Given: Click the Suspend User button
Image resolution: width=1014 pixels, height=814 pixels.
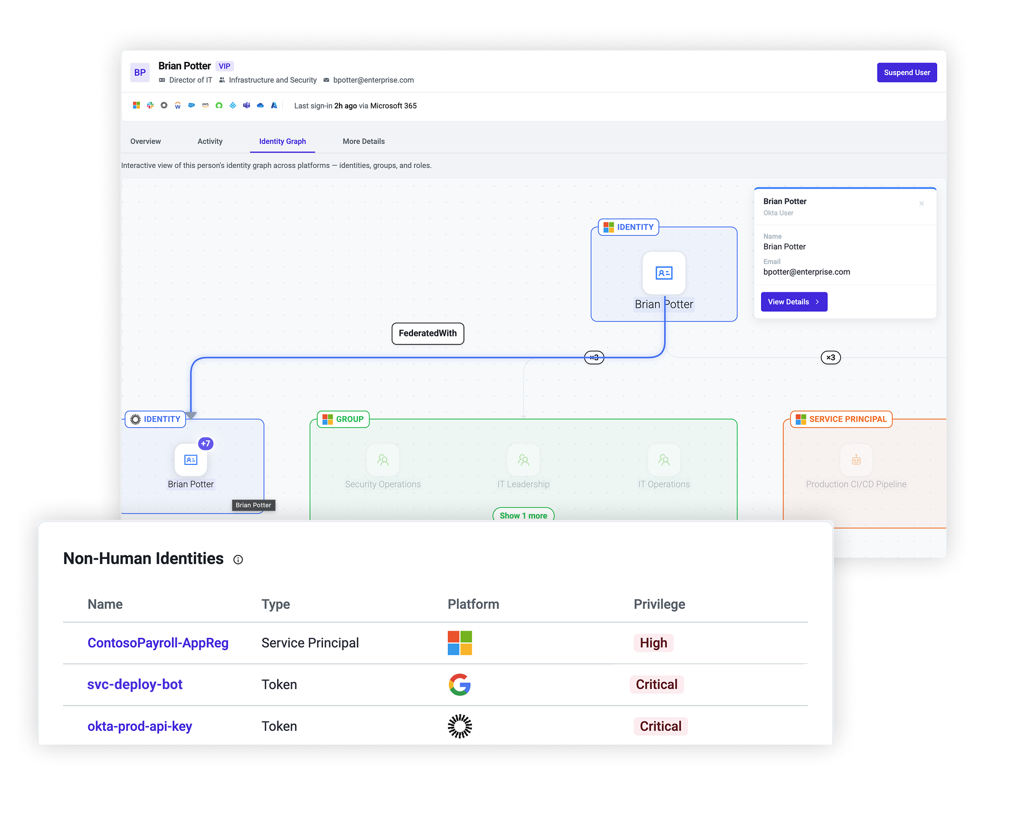Looking at the screenshot, I should [907, 73].
